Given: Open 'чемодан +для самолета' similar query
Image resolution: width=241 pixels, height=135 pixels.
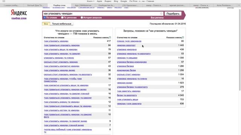Looking at the screenshot, I should point(129,103).
